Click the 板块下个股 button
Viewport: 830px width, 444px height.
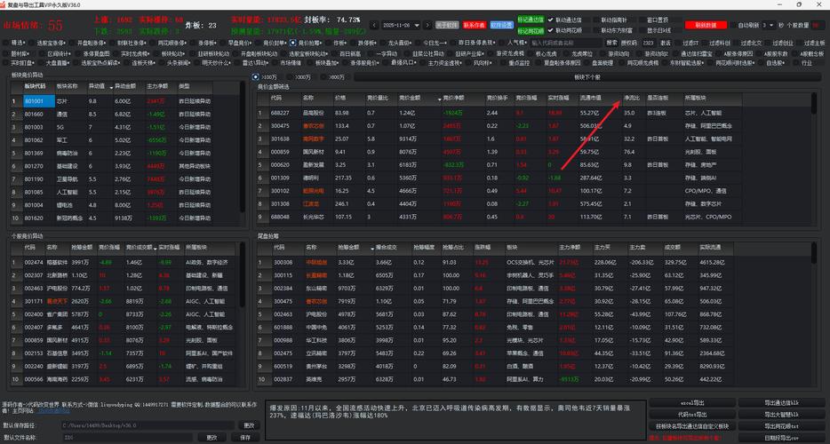[x=585, y=77]
